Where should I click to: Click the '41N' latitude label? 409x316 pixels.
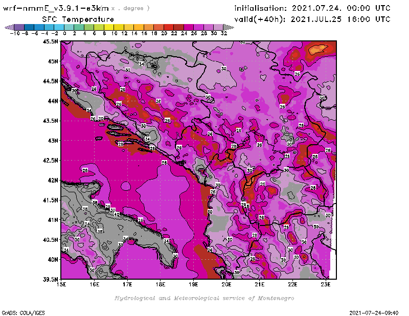click(x=53, y=220)
